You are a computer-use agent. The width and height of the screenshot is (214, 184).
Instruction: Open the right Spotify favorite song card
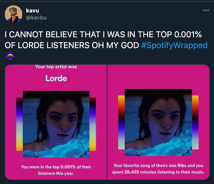pyautogui.click(x=158, y=122)
